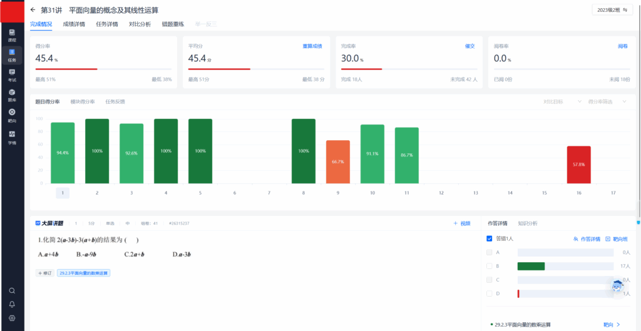Image resolution: width=641 pixels, height=331 pixels.
Task: Click the 重算成绩 link
Action: (312, 46)
